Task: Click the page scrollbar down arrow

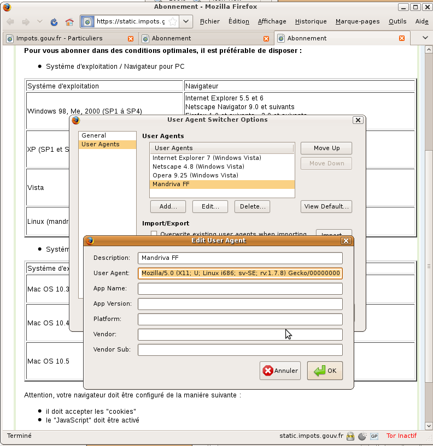Action: click(429, 426)
